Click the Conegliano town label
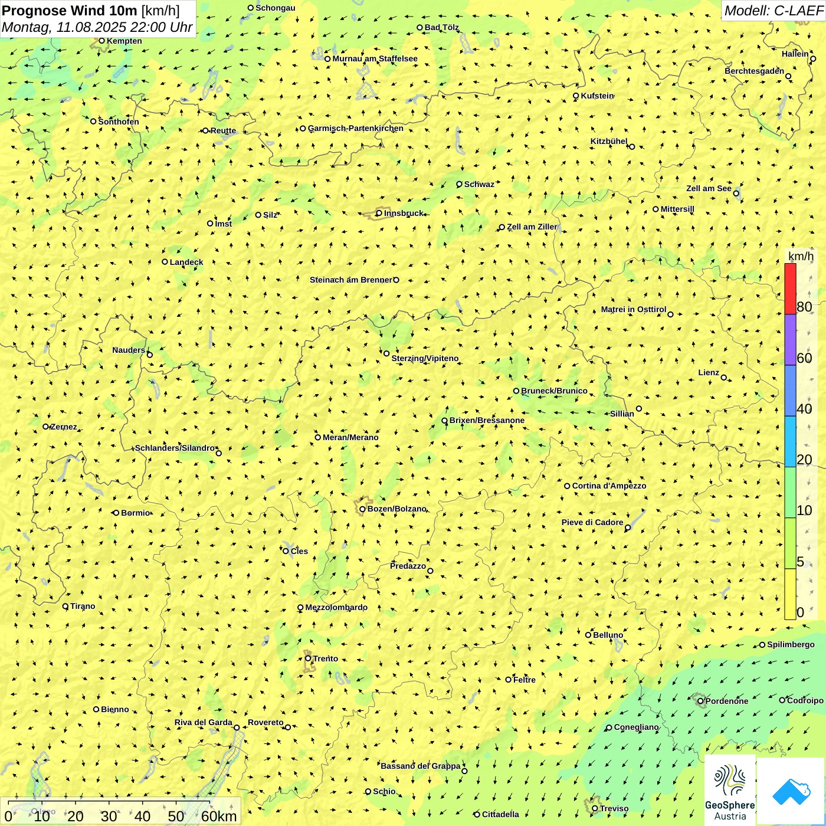 (x=636, y=727)
